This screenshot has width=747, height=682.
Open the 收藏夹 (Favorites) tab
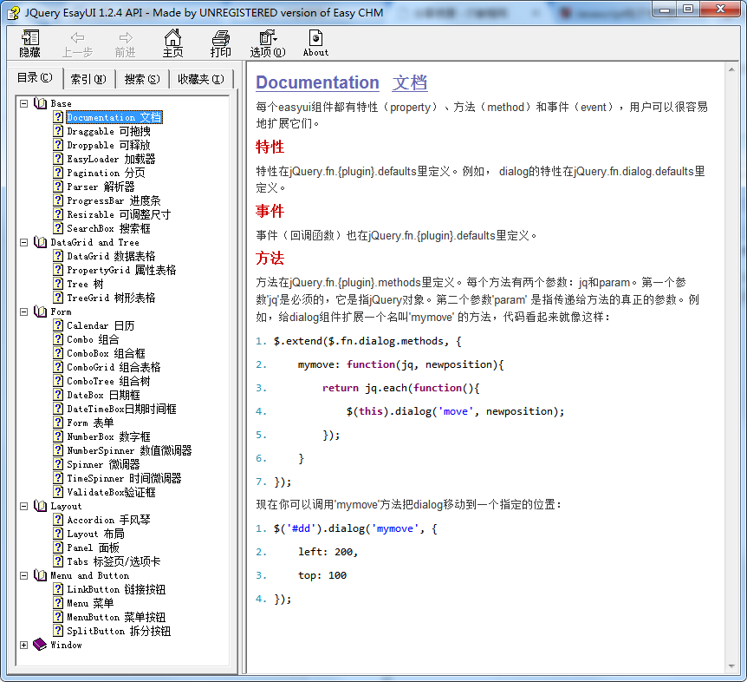200,79
